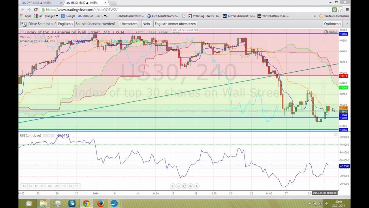Open Firefox from the taskbar

tap(100, 204)
